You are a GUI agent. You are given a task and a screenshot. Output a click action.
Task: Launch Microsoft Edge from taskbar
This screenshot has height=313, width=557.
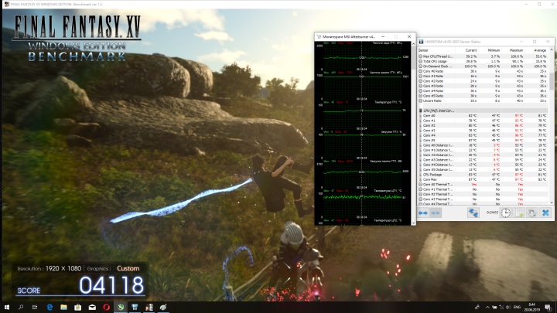[50, 307]
